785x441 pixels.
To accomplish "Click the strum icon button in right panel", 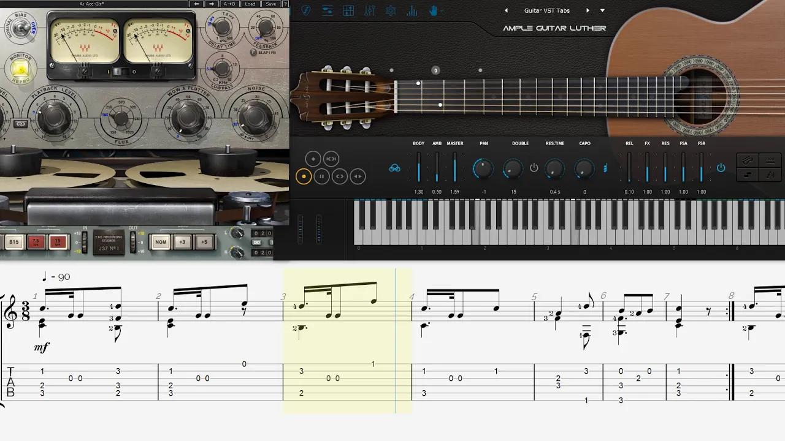I will coord(770,175).
